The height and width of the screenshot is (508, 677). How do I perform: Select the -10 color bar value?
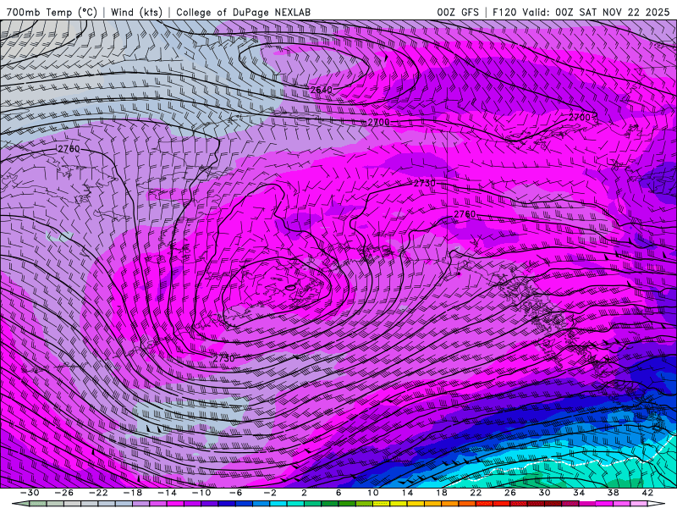coord(201,493)
